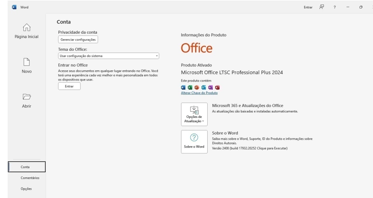Open Opções in the sidebar
The image size is (373, 198).
[x=26, y=189]
